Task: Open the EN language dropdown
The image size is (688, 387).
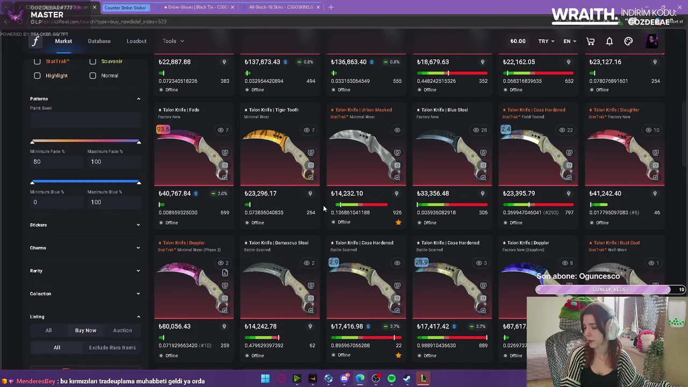Action: (570, 41)
